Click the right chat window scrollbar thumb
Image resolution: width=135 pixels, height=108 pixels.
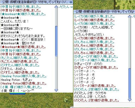click(x=130, y=83)
